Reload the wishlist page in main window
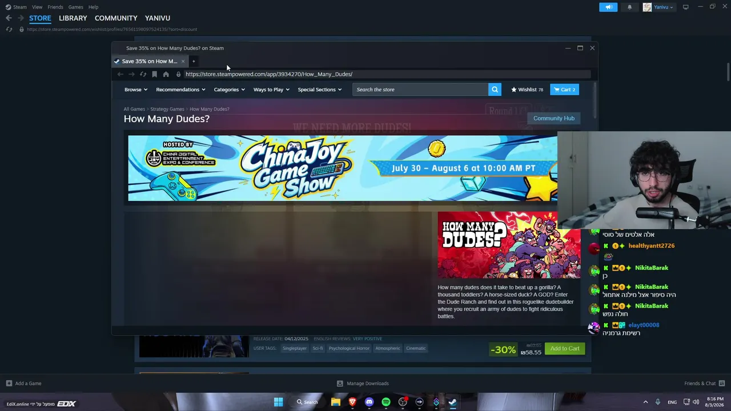 9,29
